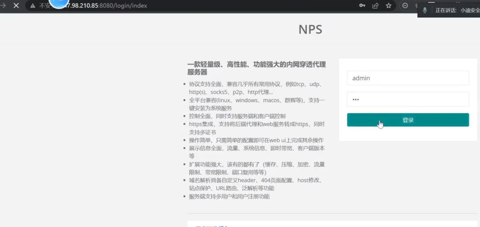This screenshot has width=480, height=227.
Task: Click the bullet '服务端支持多用户和用户注册功能'
Action: (229, 197)
